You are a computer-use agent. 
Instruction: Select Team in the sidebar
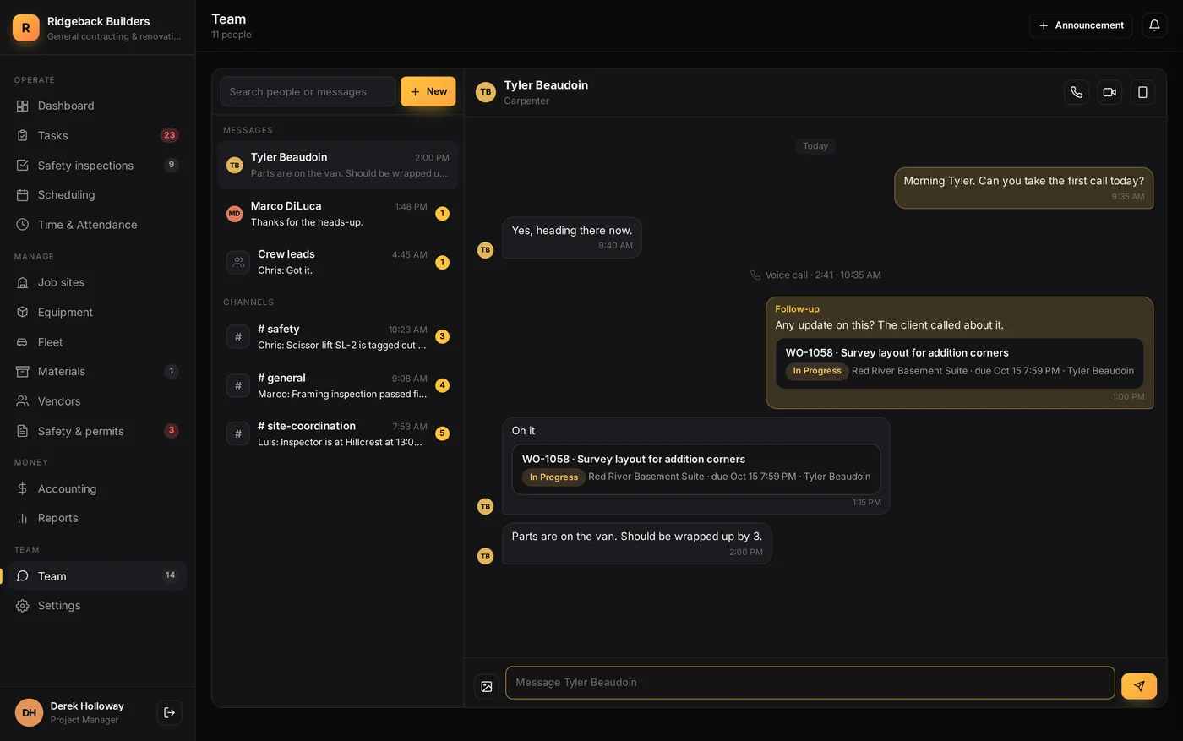pyautogui.click(x=97, y=576)
